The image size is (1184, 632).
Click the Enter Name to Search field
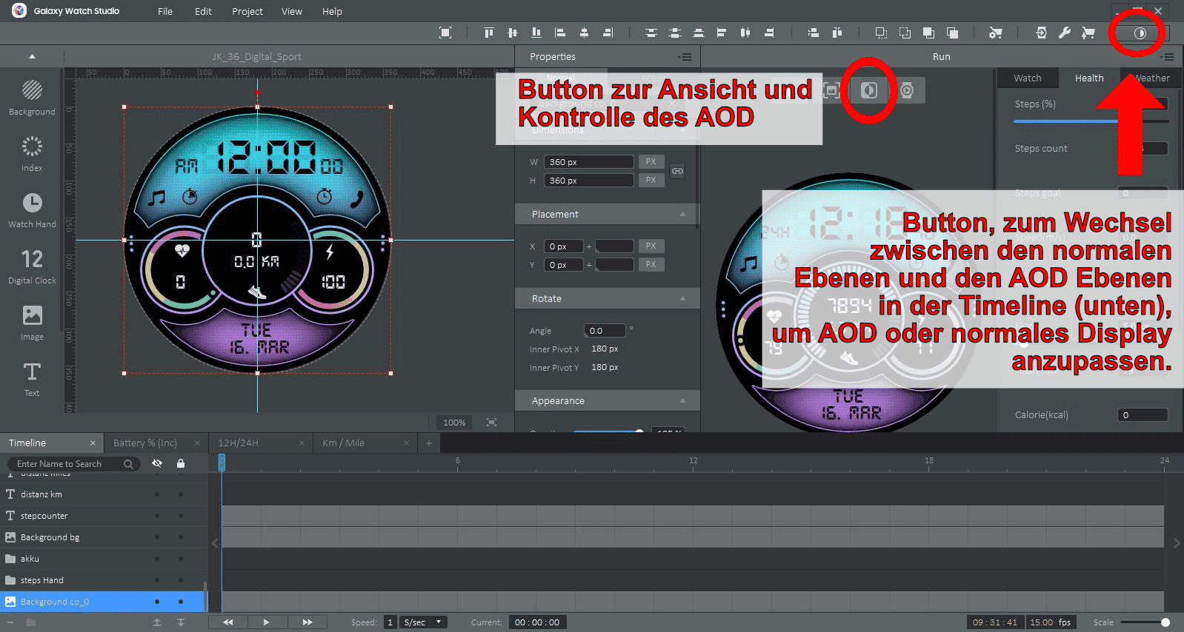tap(74, 464)
